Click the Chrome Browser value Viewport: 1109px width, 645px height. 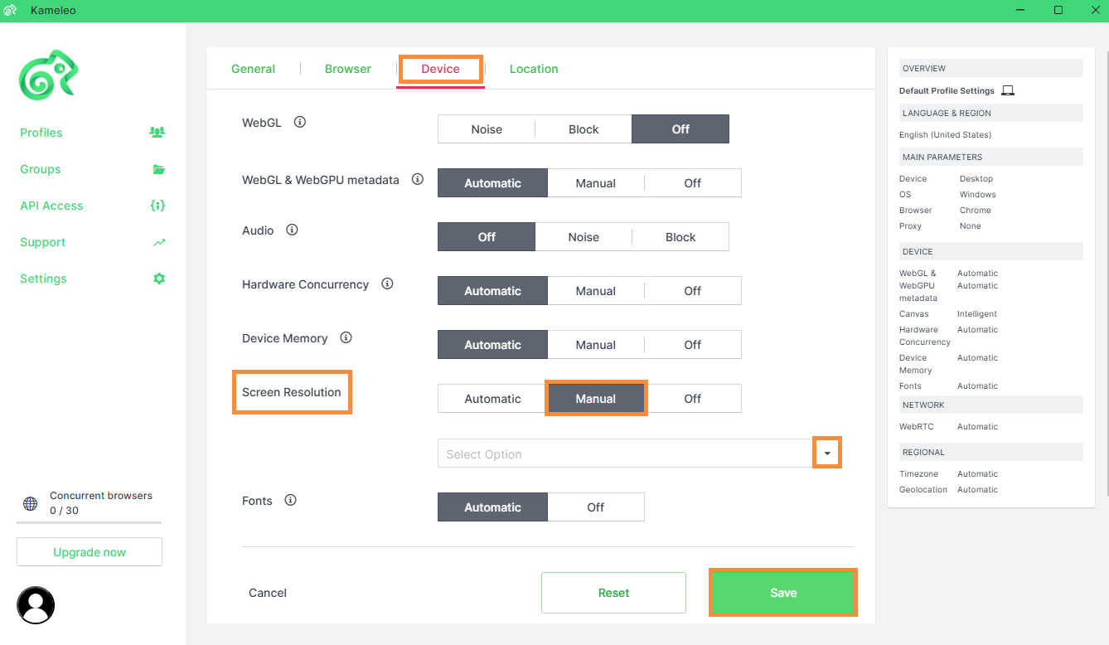tap(976, 210)
